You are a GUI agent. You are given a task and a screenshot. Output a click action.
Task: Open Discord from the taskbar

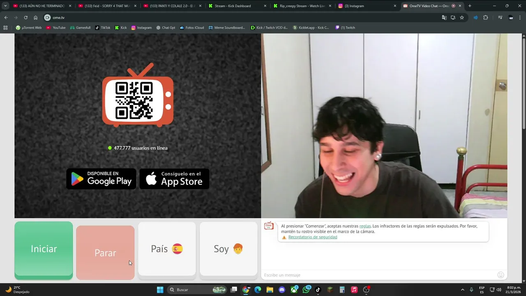coord(282,290)
